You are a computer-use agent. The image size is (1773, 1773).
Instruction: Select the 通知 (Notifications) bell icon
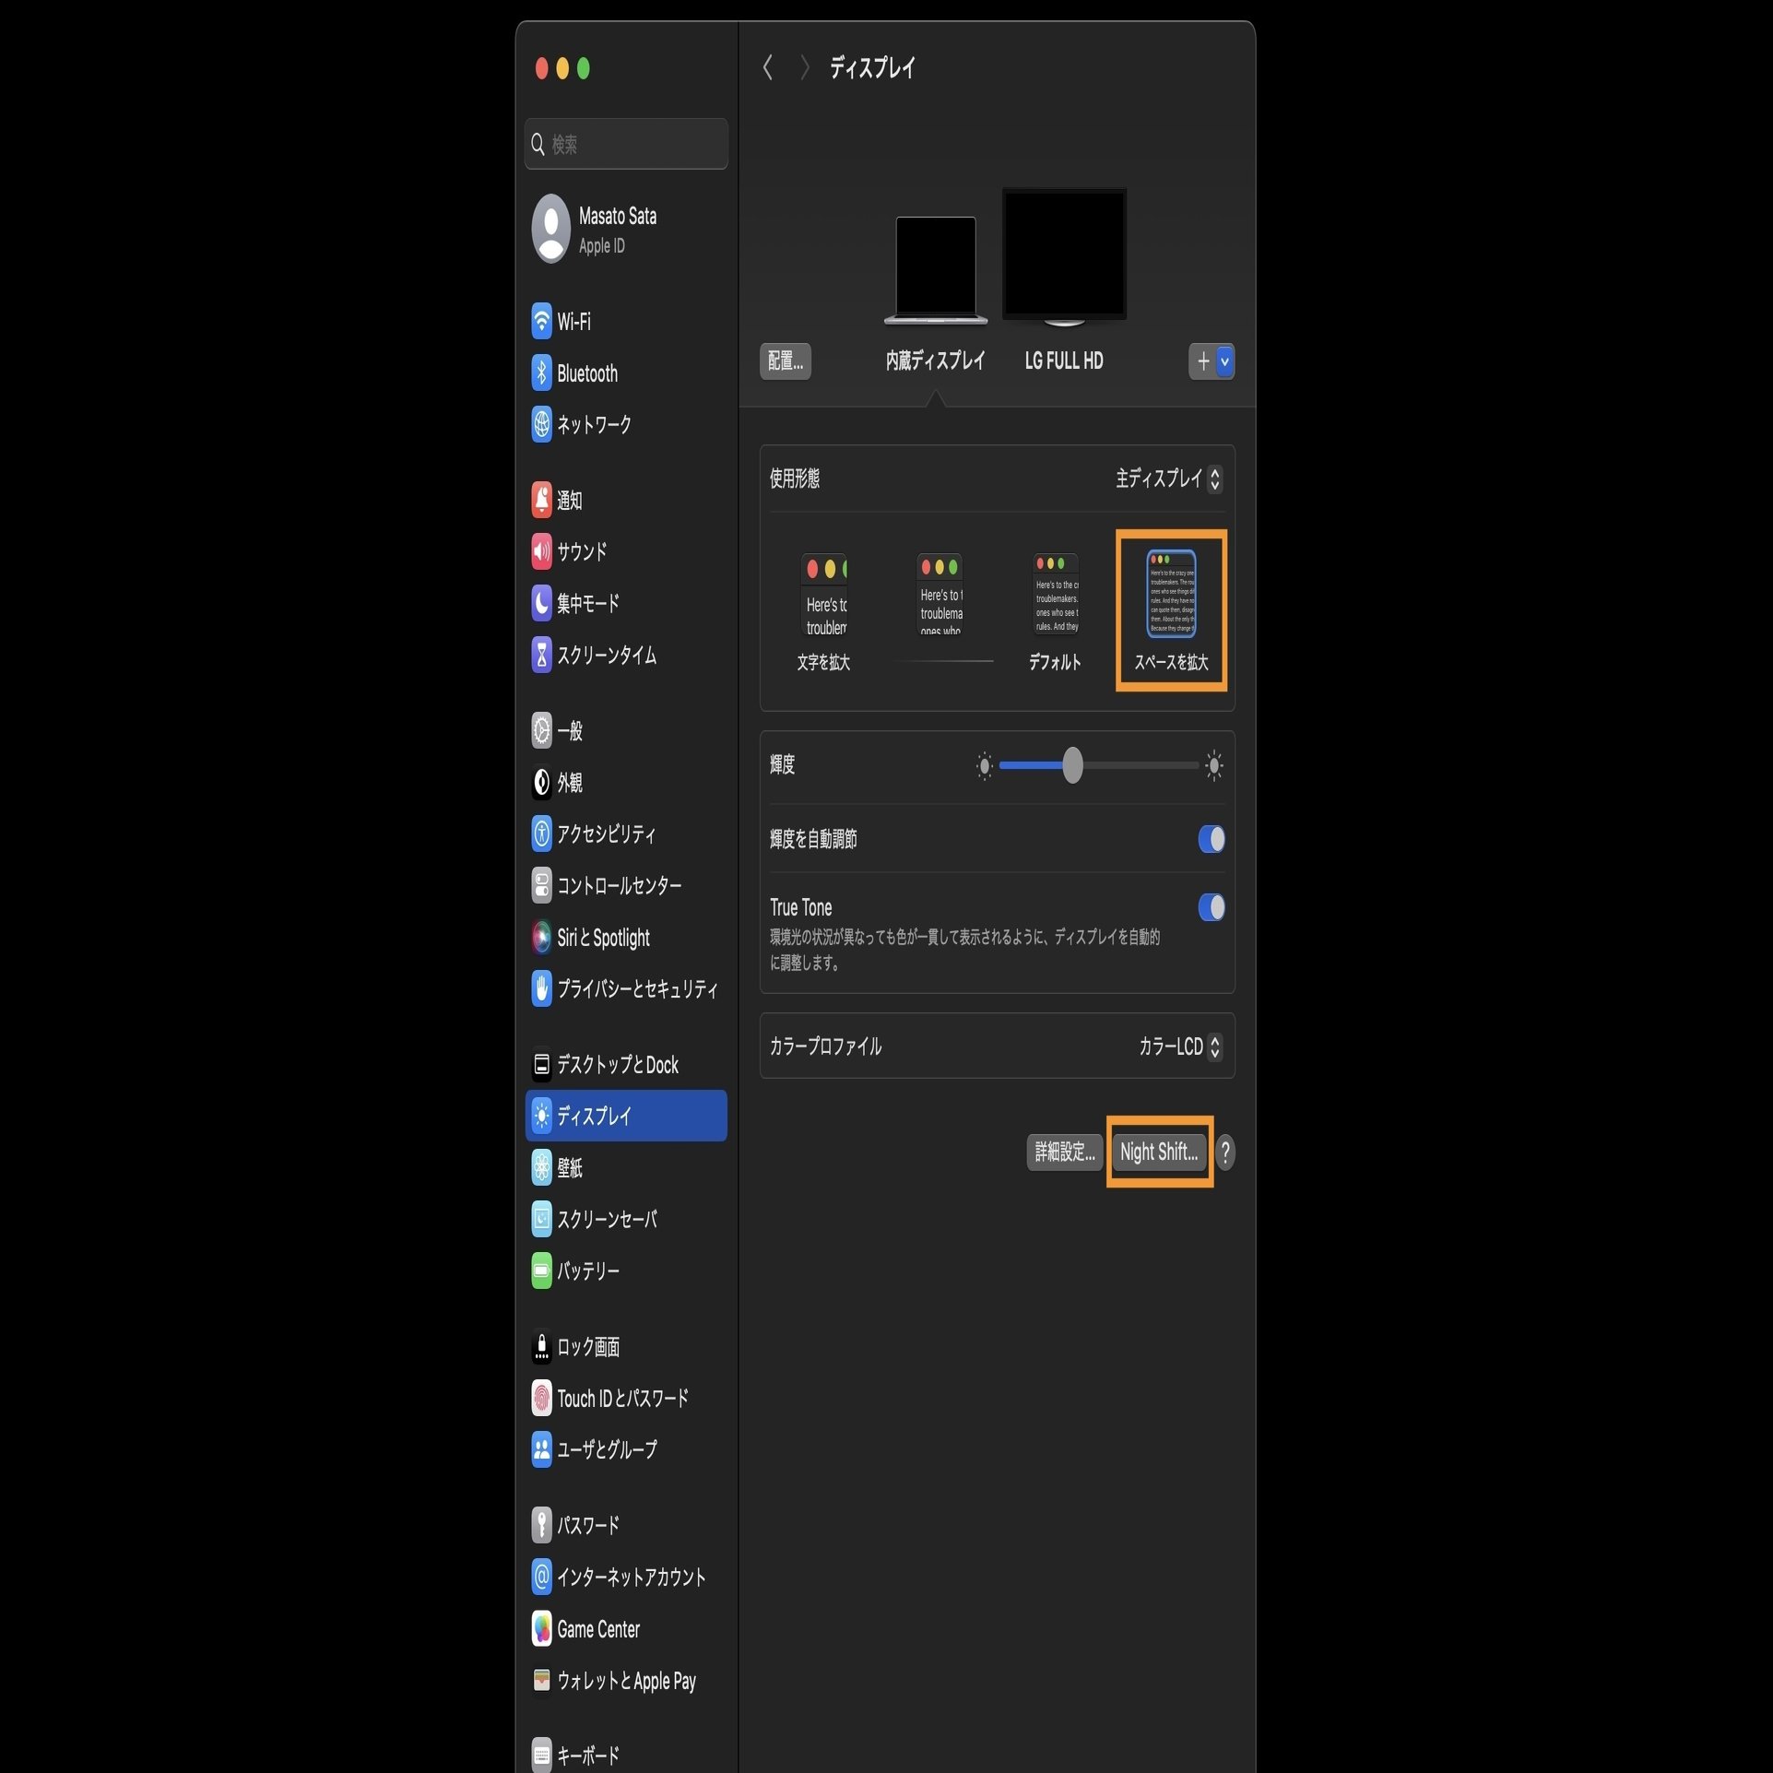click(541, 501)
